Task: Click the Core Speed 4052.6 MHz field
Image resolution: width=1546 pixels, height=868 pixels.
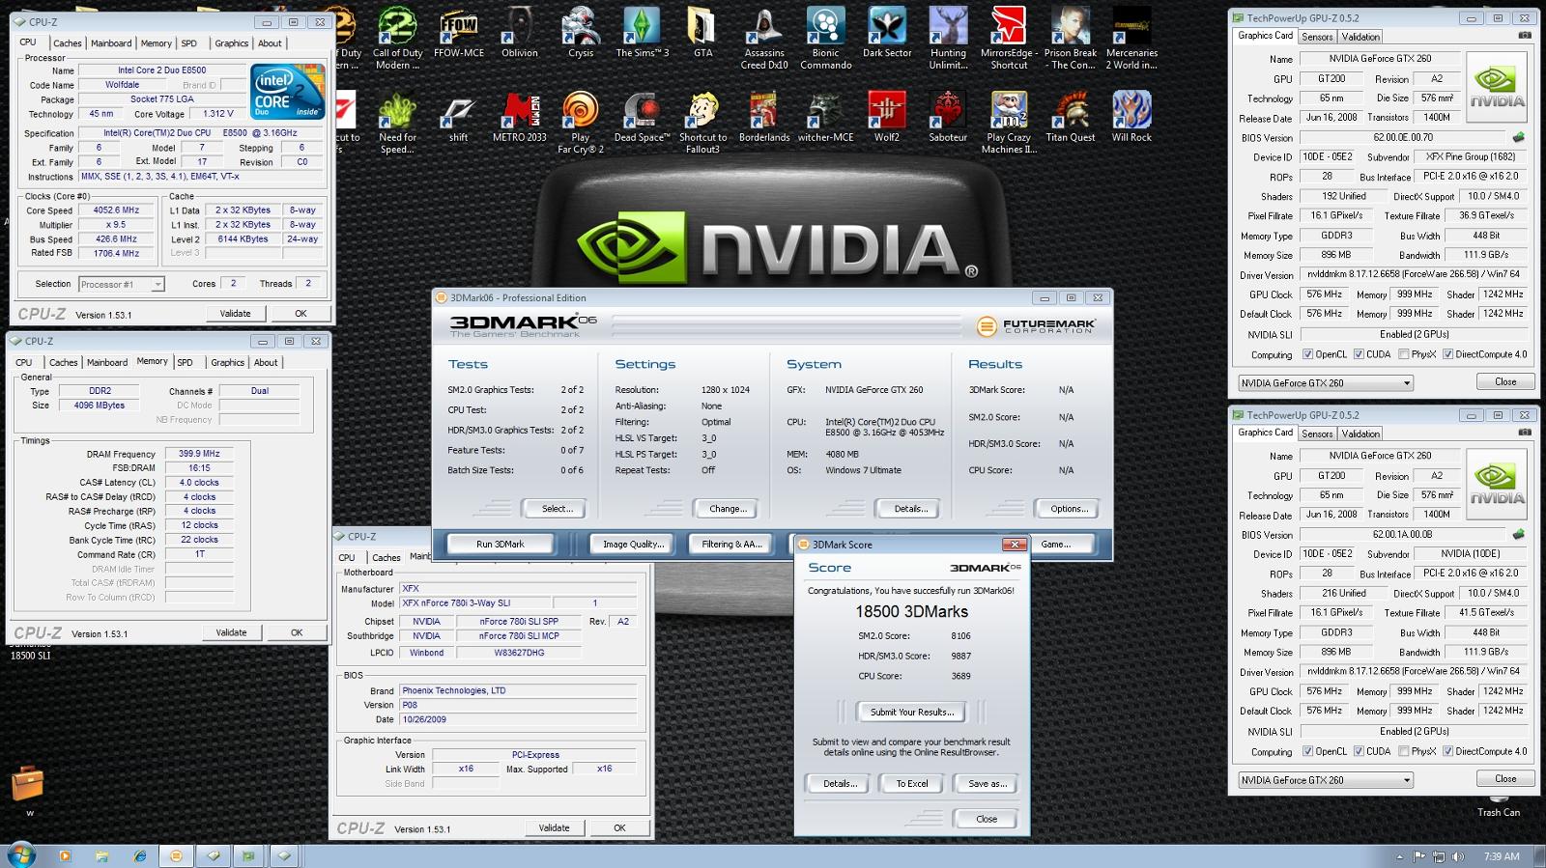Action: pos(116,210)
